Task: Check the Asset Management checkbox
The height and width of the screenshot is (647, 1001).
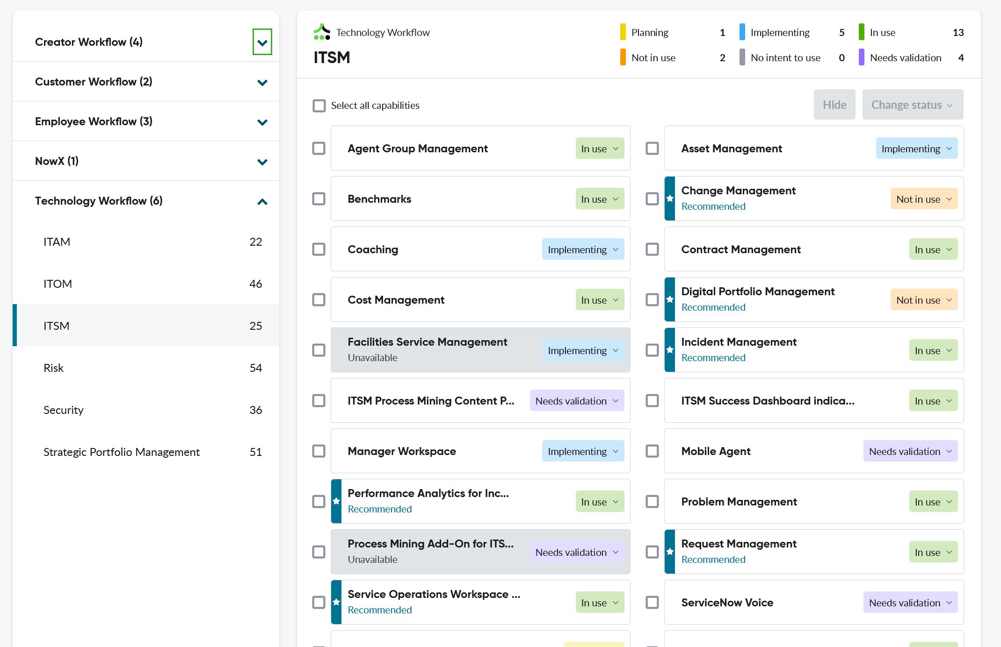Action: tap(653, 149)
